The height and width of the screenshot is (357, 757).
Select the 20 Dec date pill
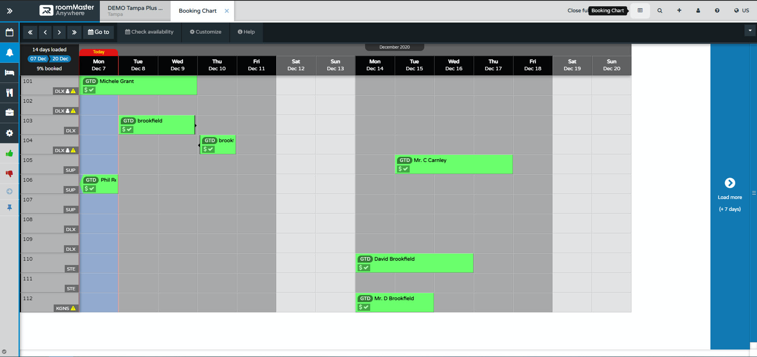pyautogui.click(x=60, y=58)
